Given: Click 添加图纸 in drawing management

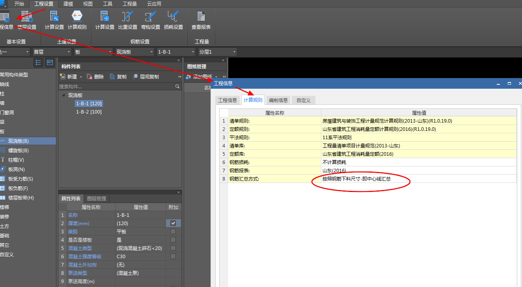Looking at the screenshot, I should click(199, 77).
